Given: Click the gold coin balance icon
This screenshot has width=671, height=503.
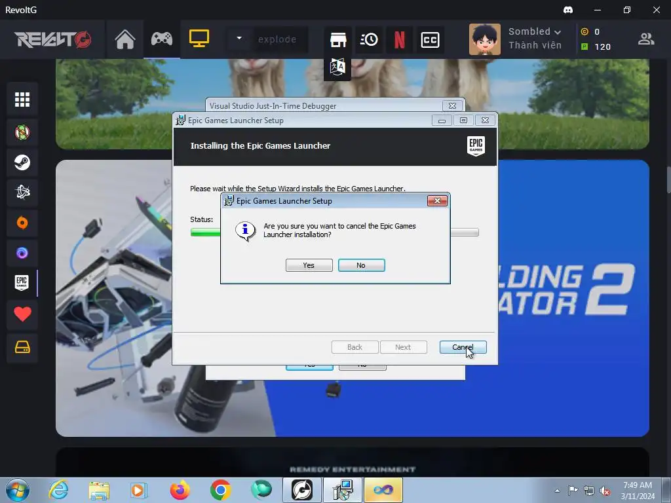Looking at the screenshot, I should pyautogui.click(x=585, y=31).
